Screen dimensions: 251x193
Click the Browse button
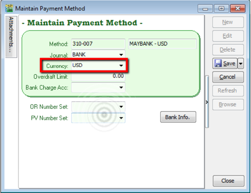click(227, 104)
